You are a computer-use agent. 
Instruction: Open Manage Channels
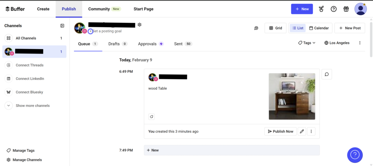pyautogui.click(x=24, y=160)
